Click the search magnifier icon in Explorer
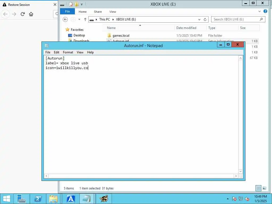272x204 pixels. (x=261, y=19)
